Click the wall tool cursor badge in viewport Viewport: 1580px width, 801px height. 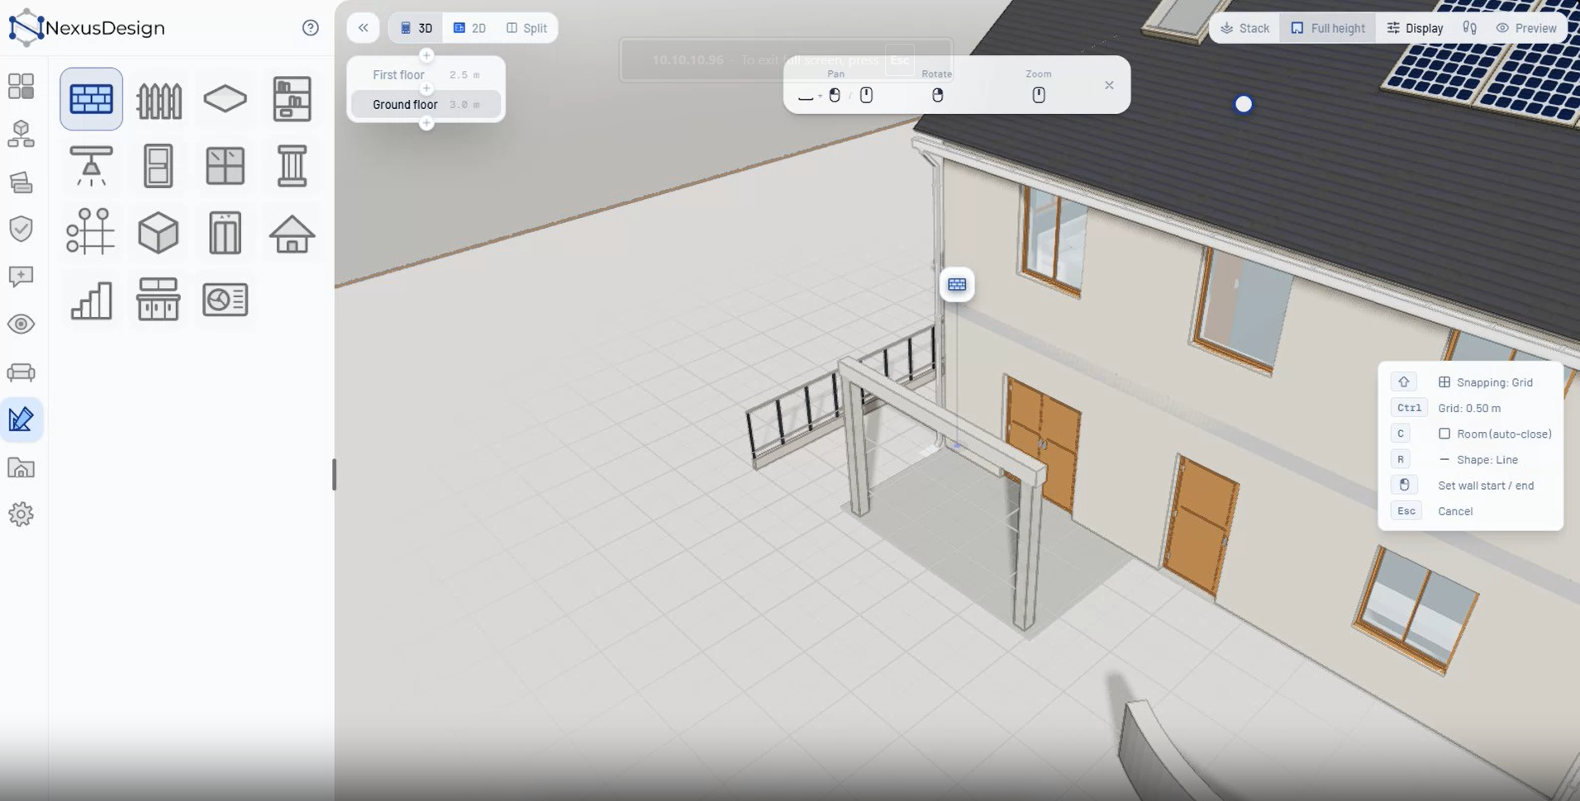(957, 285)
